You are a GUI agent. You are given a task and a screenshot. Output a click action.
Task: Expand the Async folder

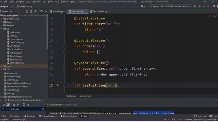[x=1, y=22]
